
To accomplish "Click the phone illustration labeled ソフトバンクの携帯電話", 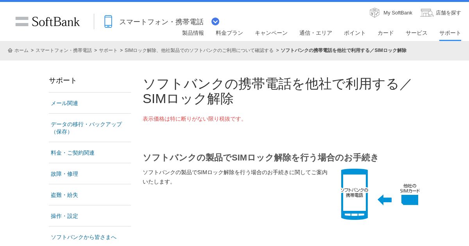I will (354, 194).
